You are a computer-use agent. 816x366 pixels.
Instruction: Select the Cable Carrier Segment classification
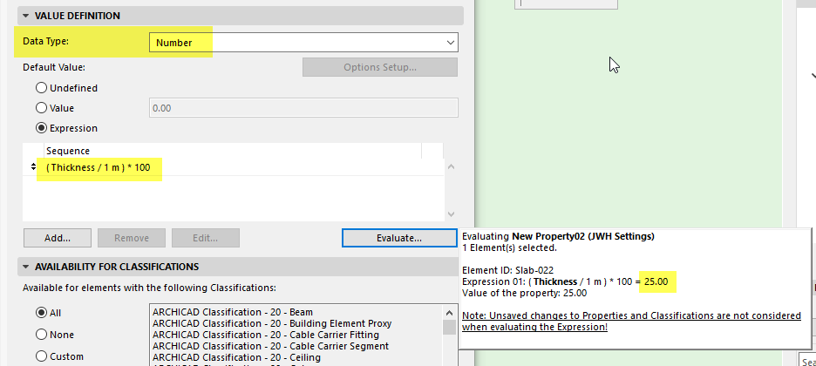[x=296, y=346]
